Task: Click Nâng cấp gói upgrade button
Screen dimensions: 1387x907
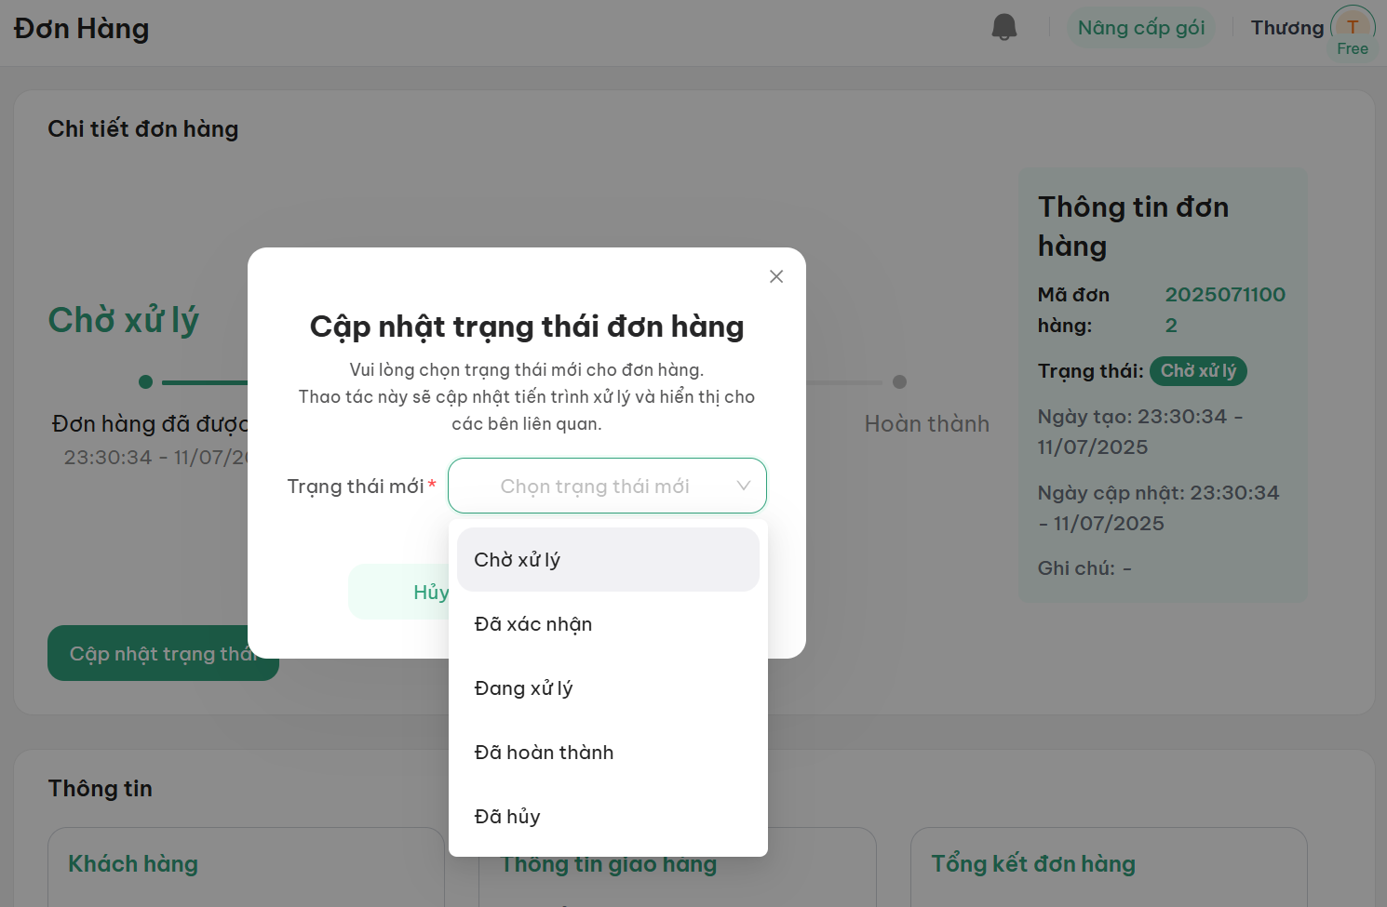Action: 1140,28
